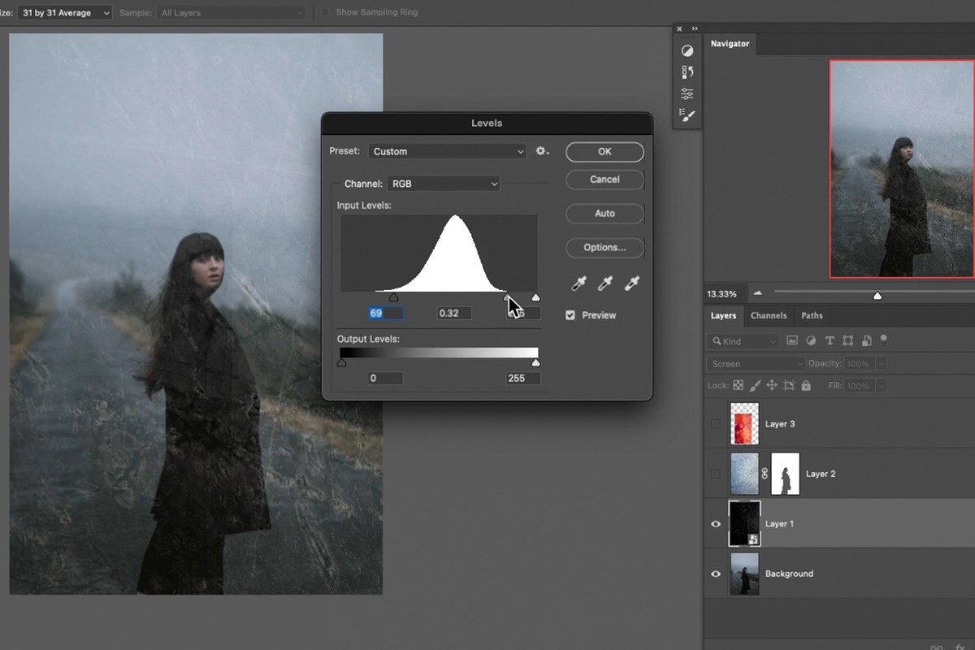Image resolution: width=975 pixels, height=650 pixels.
Task: Select the Layer 3 thumbnail
Action: [745, 424]
